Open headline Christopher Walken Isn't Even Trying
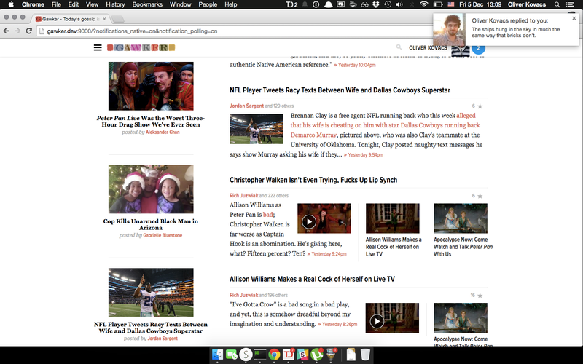Image resolution: width=583 pixels, height=364 pixels. coord(313,180)
